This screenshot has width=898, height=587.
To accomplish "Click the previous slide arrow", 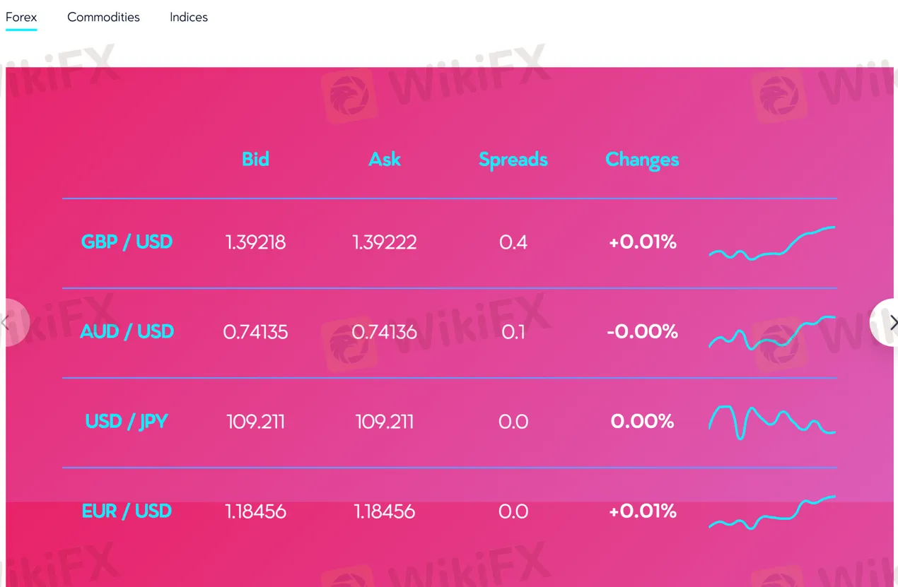I will click(10, 322).
